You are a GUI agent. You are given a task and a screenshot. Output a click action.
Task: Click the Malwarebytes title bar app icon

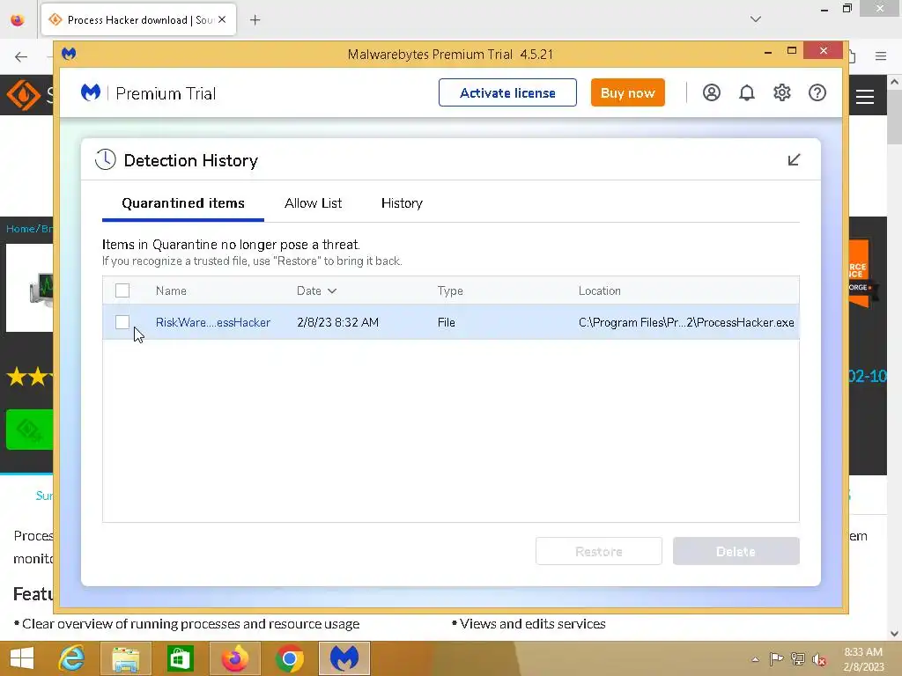click(69, 54)
